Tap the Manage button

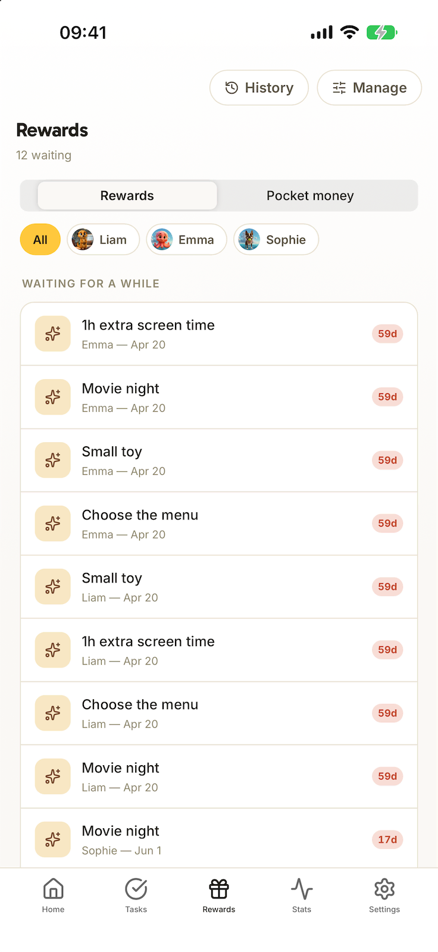[x=369, y=88]
